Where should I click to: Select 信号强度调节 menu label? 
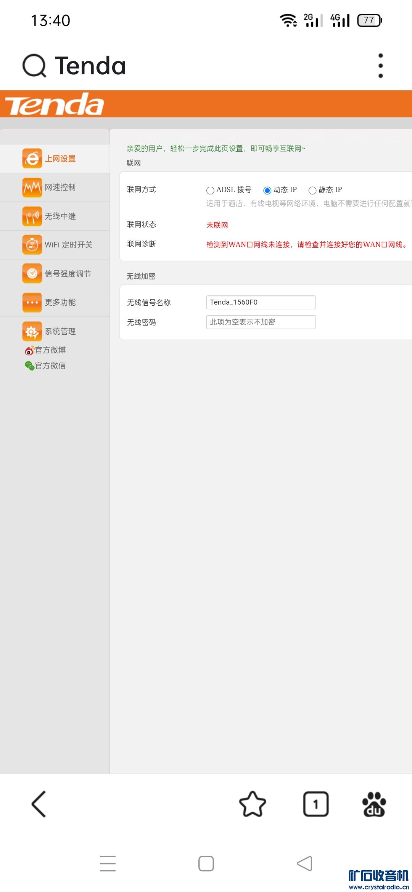68,274
